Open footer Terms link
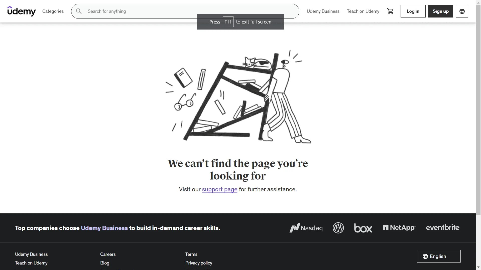This screenshot has height=270, width=481. click(x=191, y=254)
